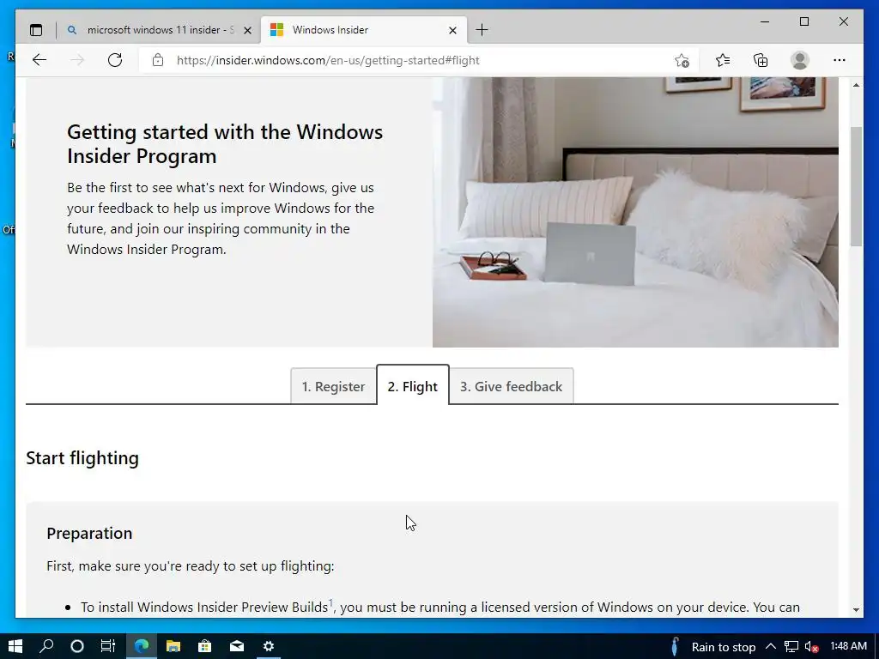Click the address bar URL
The width and height of the screenshot is (879, 659).
[x=328, y=61]
